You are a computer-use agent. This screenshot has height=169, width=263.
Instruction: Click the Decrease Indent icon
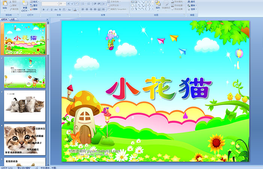[95, 4]
